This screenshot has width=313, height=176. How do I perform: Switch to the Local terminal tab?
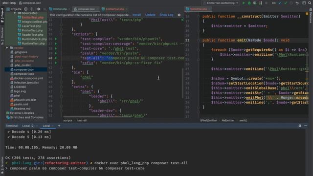pyautogui.click(x=46, y=126)
